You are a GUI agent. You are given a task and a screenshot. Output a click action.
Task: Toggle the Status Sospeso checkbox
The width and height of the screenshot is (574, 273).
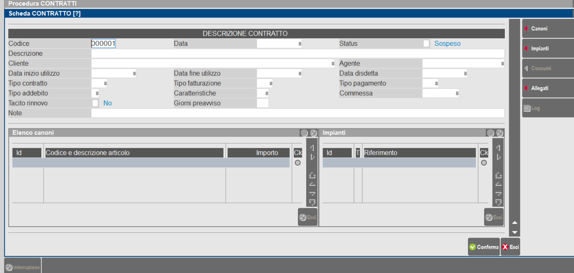pos(426,44)
